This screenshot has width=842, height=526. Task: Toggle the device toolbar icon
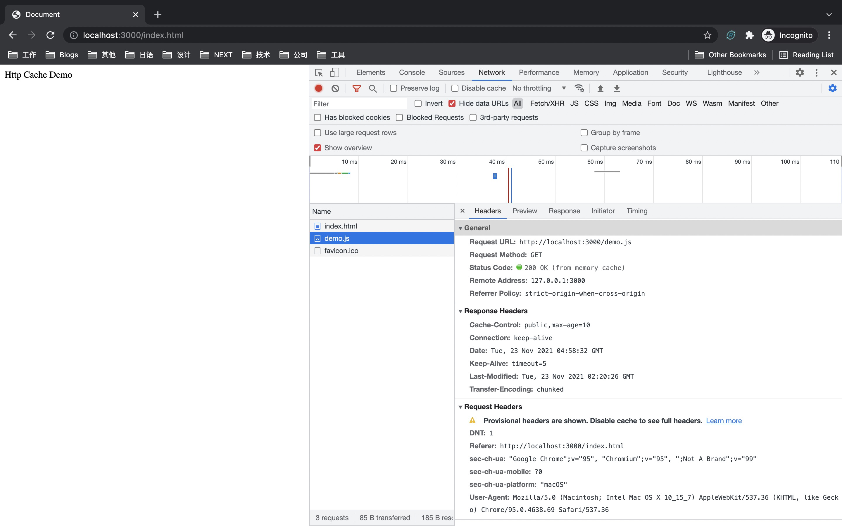334,72
